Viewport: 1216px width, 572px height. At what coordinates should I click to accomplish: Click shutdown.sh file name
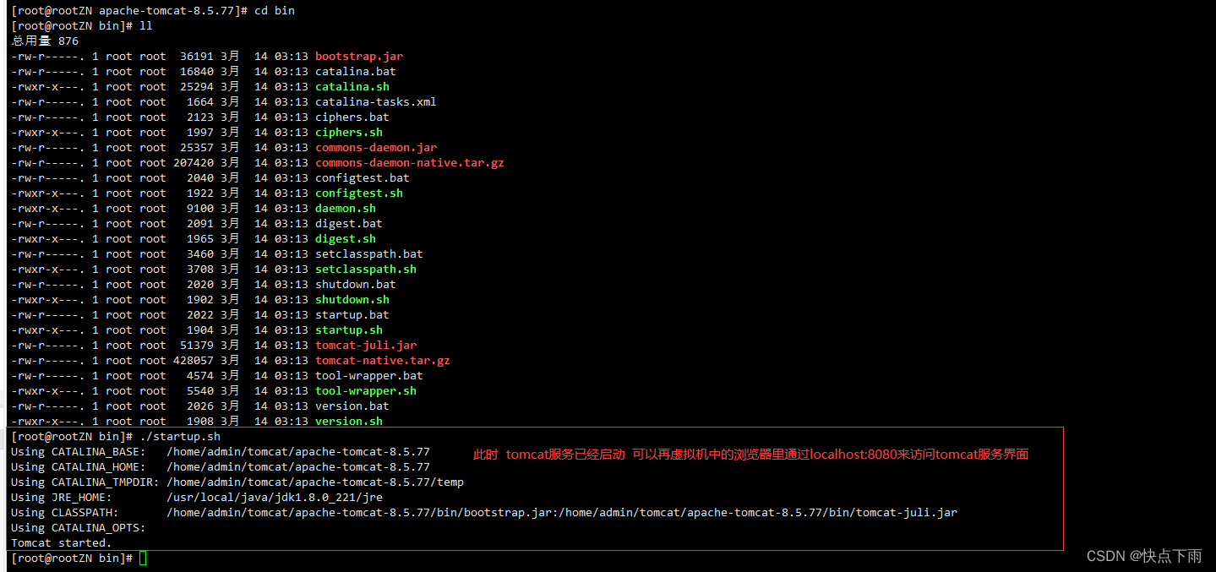click(x=352, y=299)
